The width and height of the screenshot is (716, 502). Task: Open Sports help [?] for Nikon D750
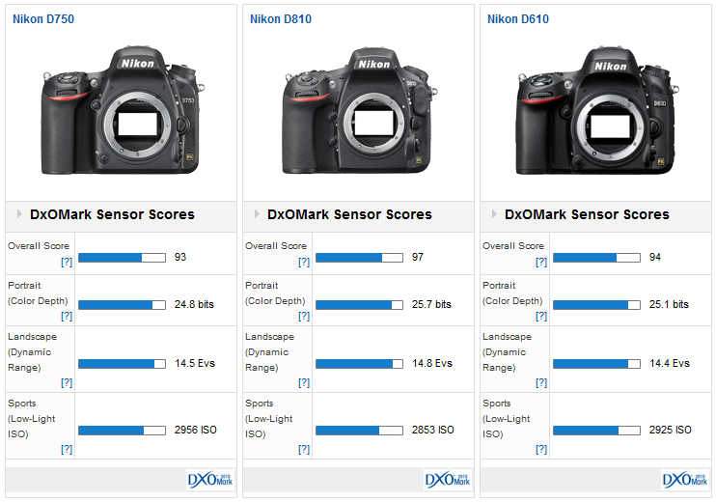[x=67, y=449]
